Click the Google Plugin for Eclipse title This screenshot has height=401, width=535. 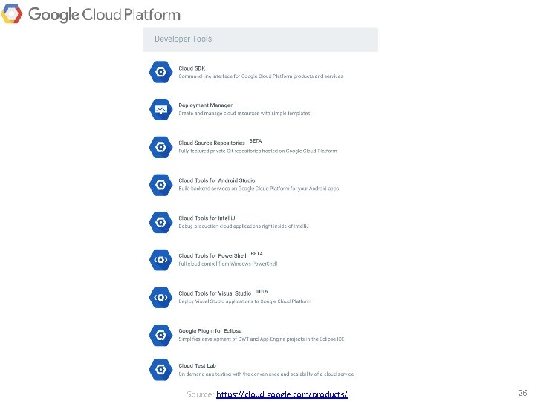coord(210,331)
